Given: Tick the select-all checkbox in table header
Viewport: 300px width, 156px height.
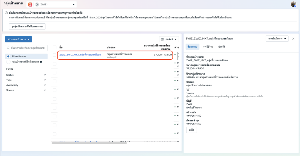Looking at the screenshot, I should pos(54,47).
